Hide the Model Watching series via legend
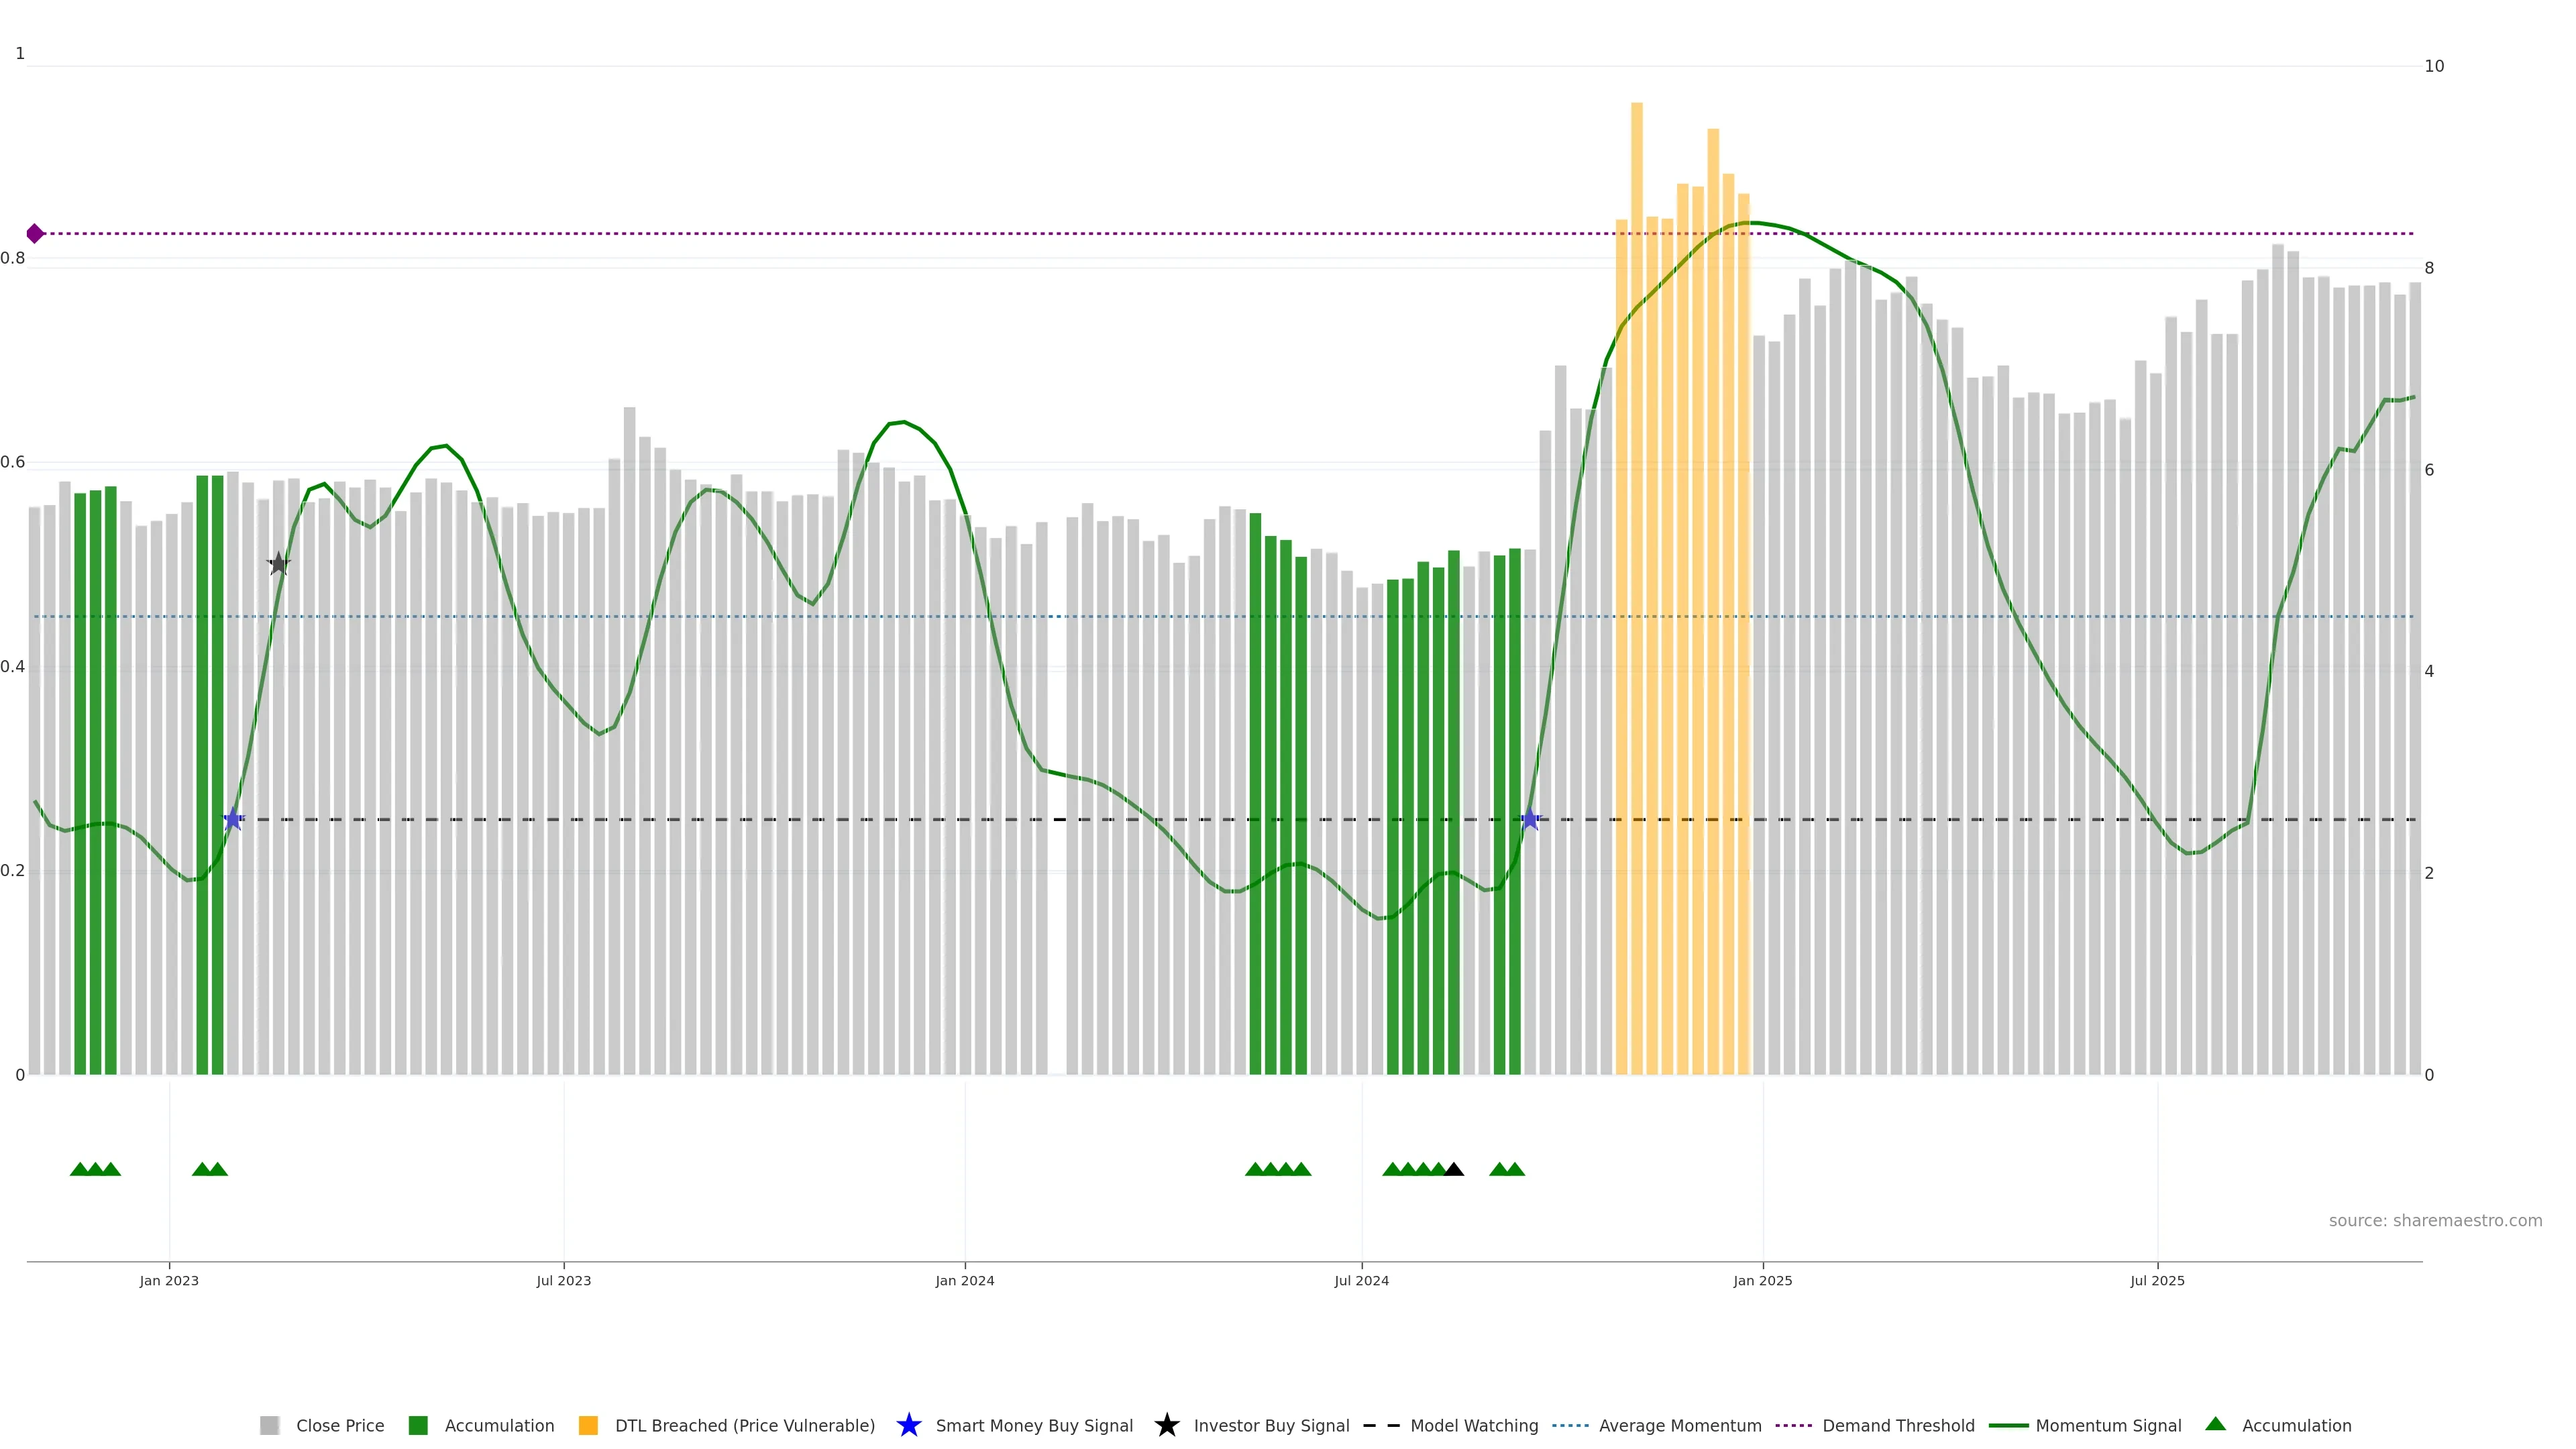Image resolution: width=2576 pixels, height=1449 pixels. [x=1473, y=1426]
